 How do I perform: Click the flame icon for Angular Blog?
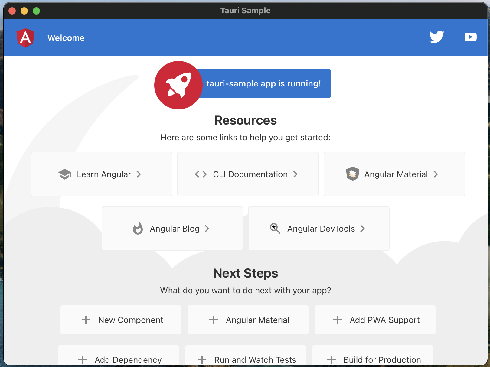(x=138, y=229)
